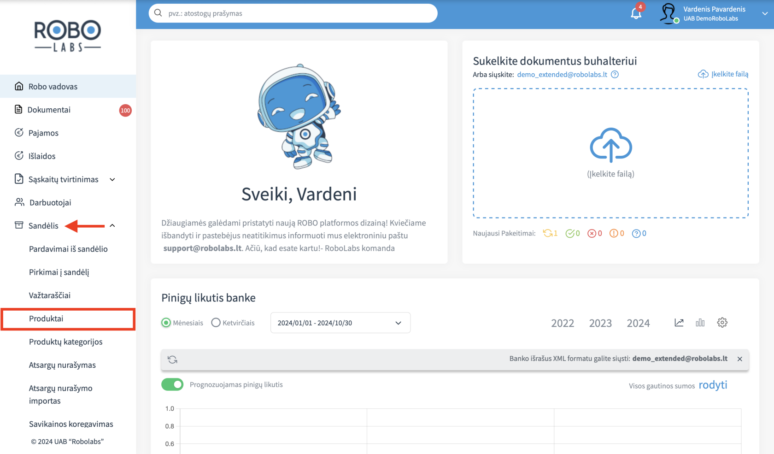Click the Pinigų likutis banke heading

[208, 298]
